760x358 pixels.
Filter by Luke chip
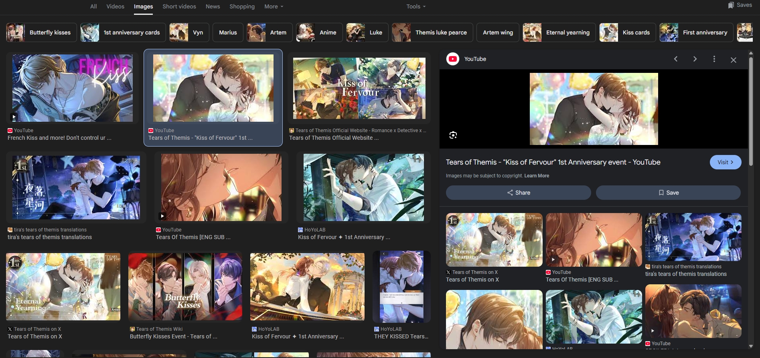pyautogui.click(x=367, y=32)
